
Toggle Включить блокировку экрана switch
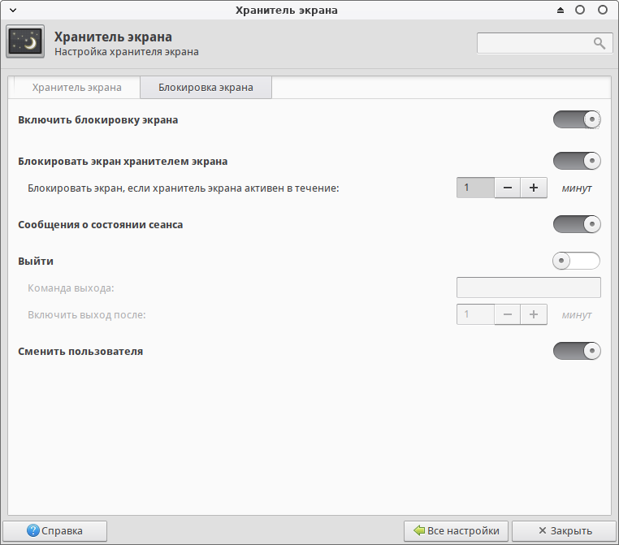(577, 119)
